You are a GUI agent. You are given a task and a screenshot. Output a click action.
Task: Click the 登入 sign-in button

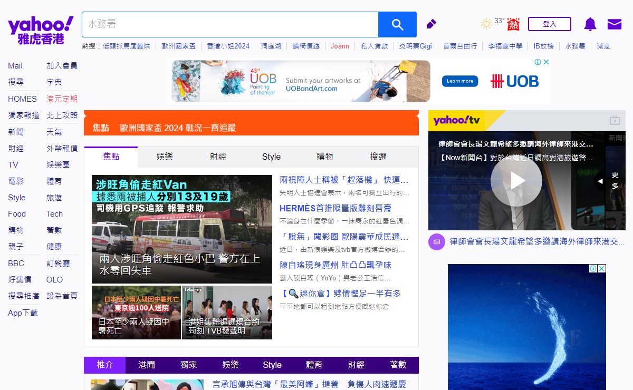point(550,24)
